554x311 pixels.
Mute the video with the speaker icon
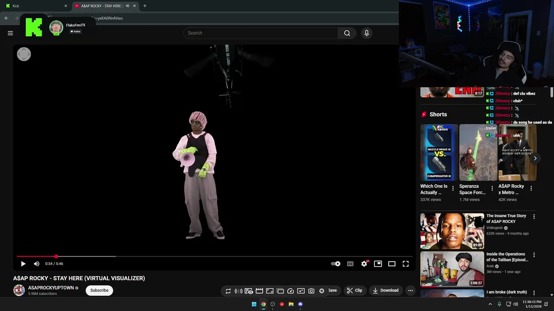tap(37, 263)
